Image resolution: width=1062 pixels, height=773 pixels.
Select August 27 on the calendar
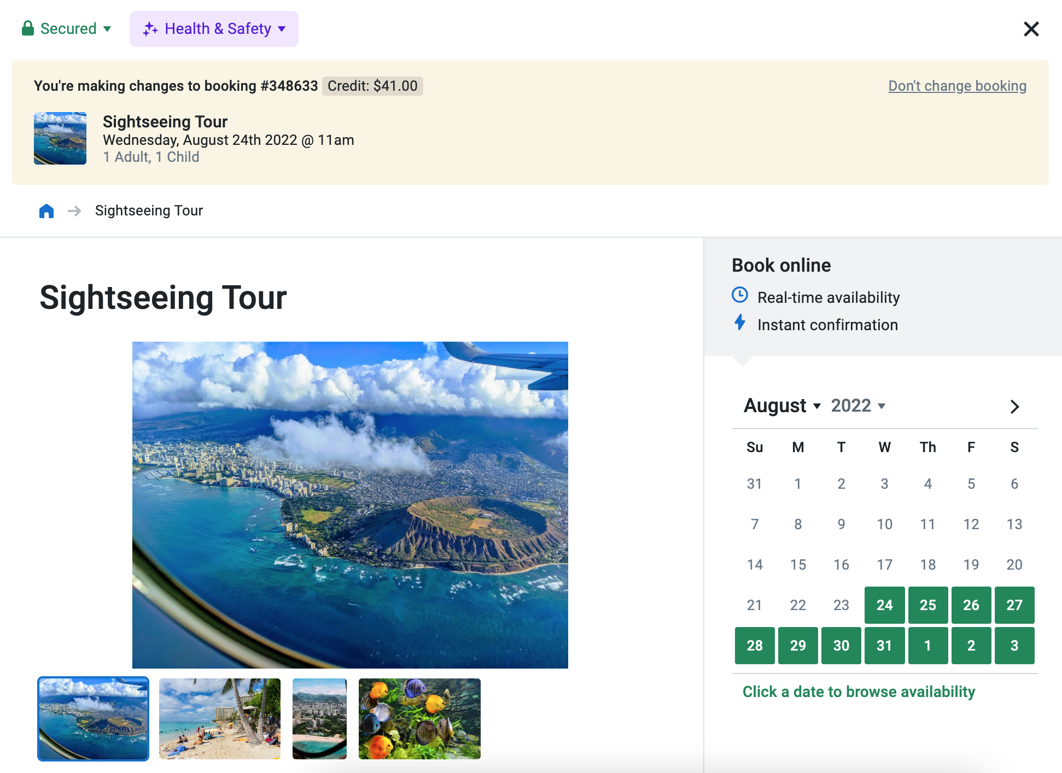coord(1014,605)
